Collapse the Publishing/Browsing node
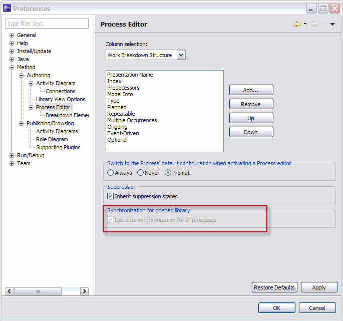The image size is (343, 321). [21, 123]
